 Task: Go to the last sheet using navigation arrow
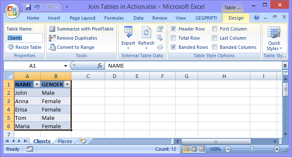click(x=25, y=141)
